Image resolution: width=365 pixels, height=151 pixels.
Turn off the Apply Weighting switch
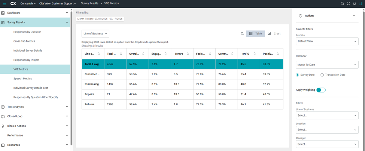(x=321, y=90)
